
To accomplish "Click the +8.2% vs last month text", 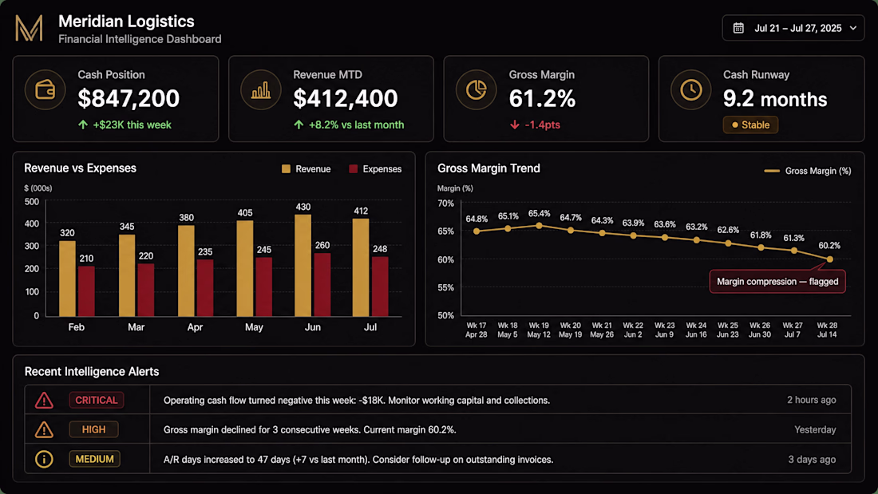I will (x=356, y=125).
